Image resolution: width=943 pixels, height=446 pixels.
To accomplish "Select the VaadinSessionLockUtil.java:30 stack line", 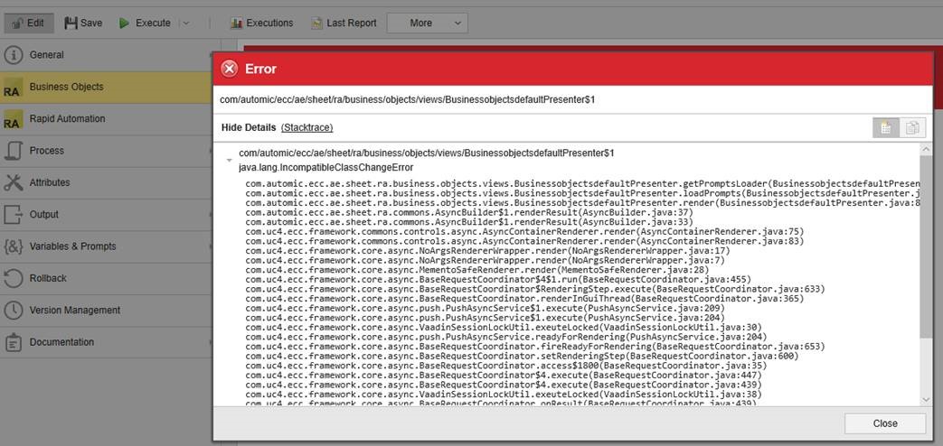I will 504,327.
